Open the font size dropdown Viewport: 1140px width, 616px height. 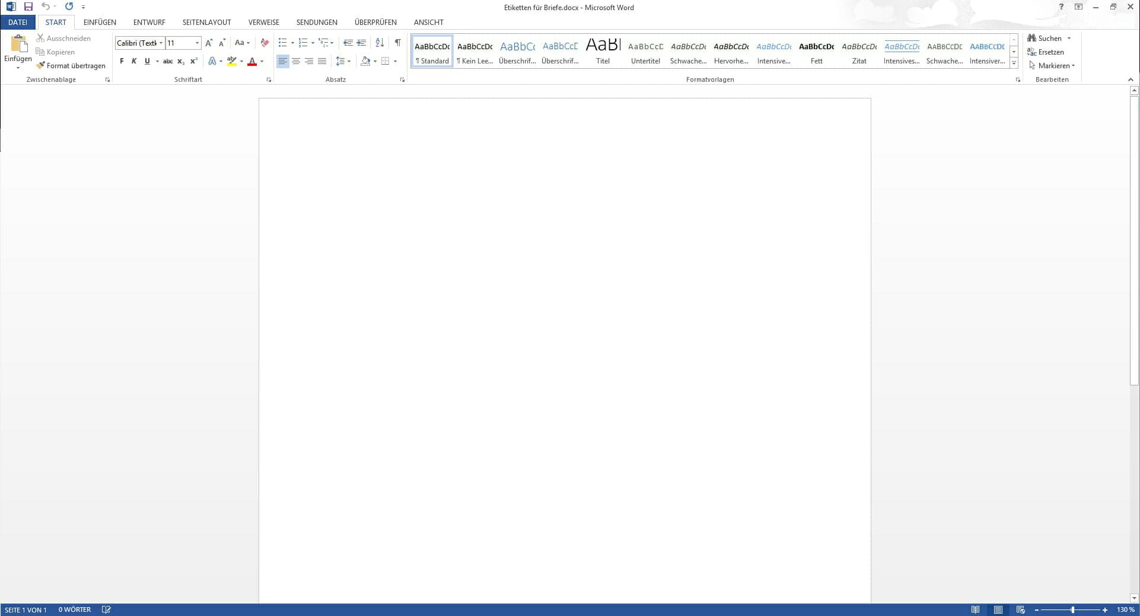pos(197,43)
